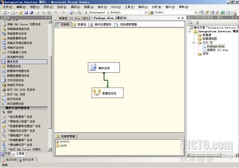Screen dimensions: 239x168
Task: Select highlighted 脚本任务 toolbox item
Action: 24,61
